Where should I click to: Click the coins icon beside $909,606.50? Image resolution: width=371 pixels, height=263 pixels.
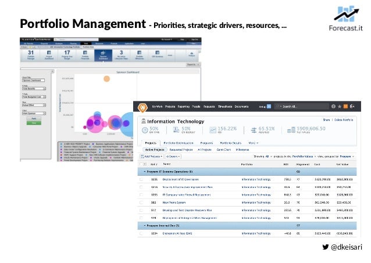click(x=291, y=130)
